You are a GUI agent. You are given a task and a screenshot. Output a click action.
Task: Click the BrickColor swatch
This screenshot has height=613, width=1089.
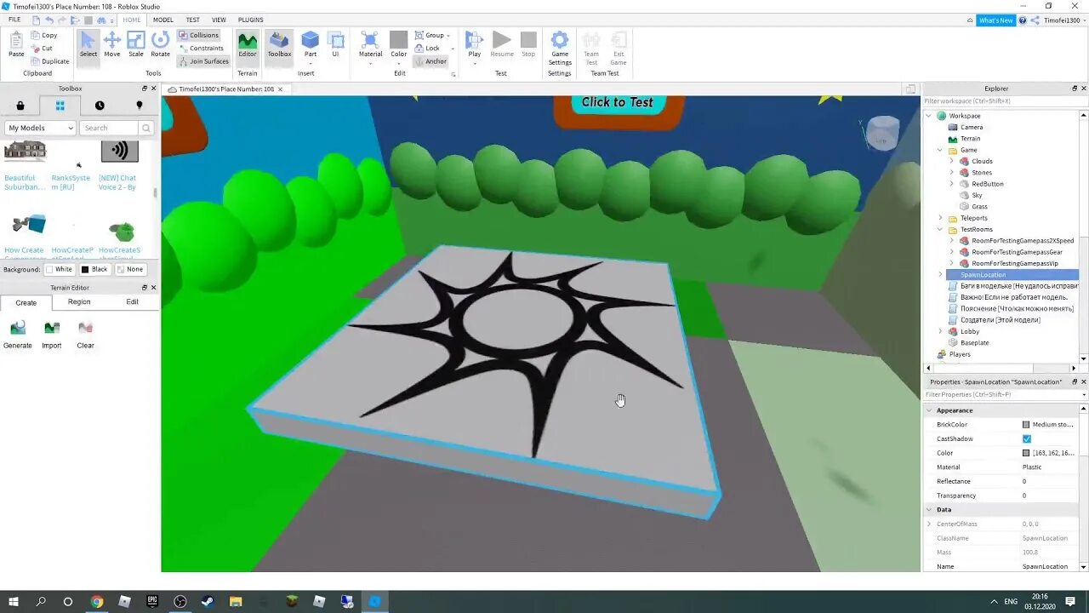[x=1026, y=425]
